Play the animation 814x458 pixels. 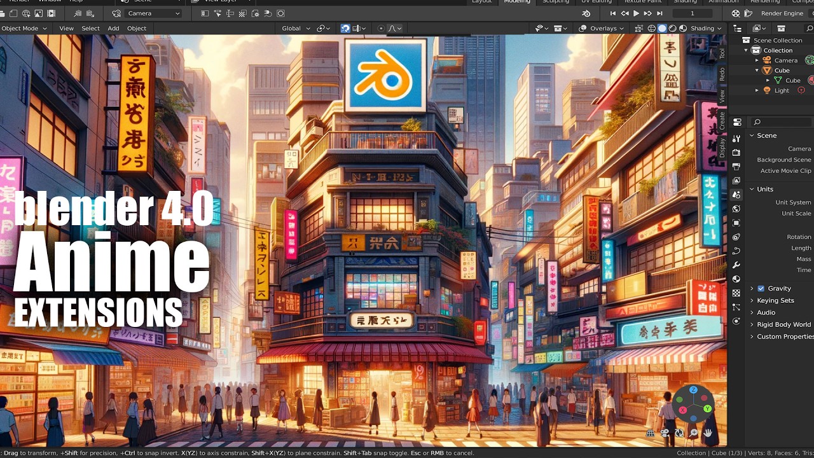tap(636, 13)
